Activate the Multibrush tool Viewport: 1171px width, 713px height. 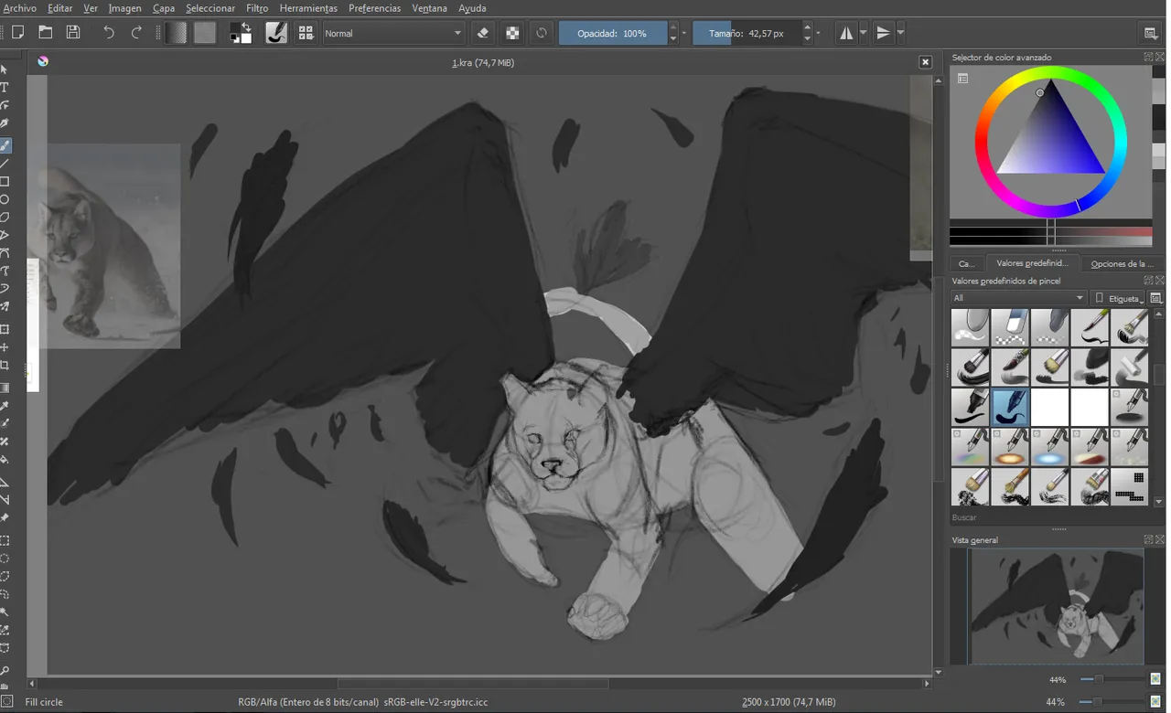[5, 307]
